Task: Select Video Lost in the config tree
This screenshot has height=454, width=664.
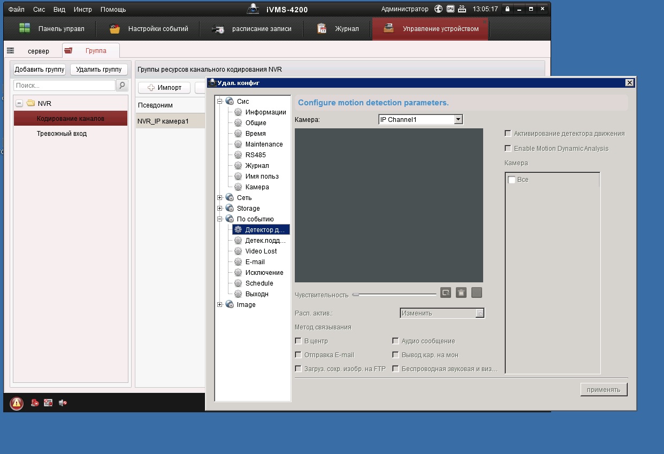Action: 261,251
